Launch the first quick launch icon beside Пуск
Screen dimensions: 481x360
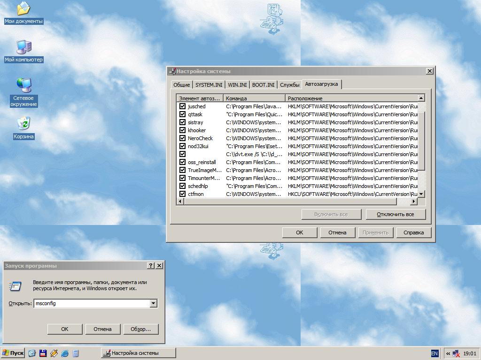click(32, 353)
